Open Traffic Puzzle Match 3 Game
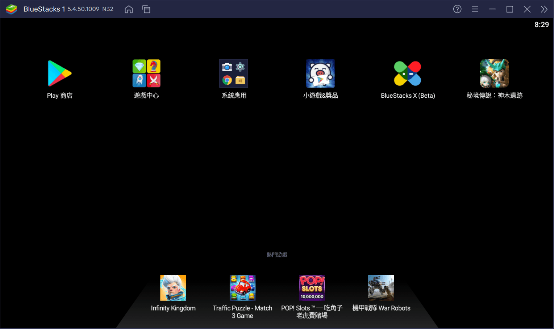 [x=242, y=288]
